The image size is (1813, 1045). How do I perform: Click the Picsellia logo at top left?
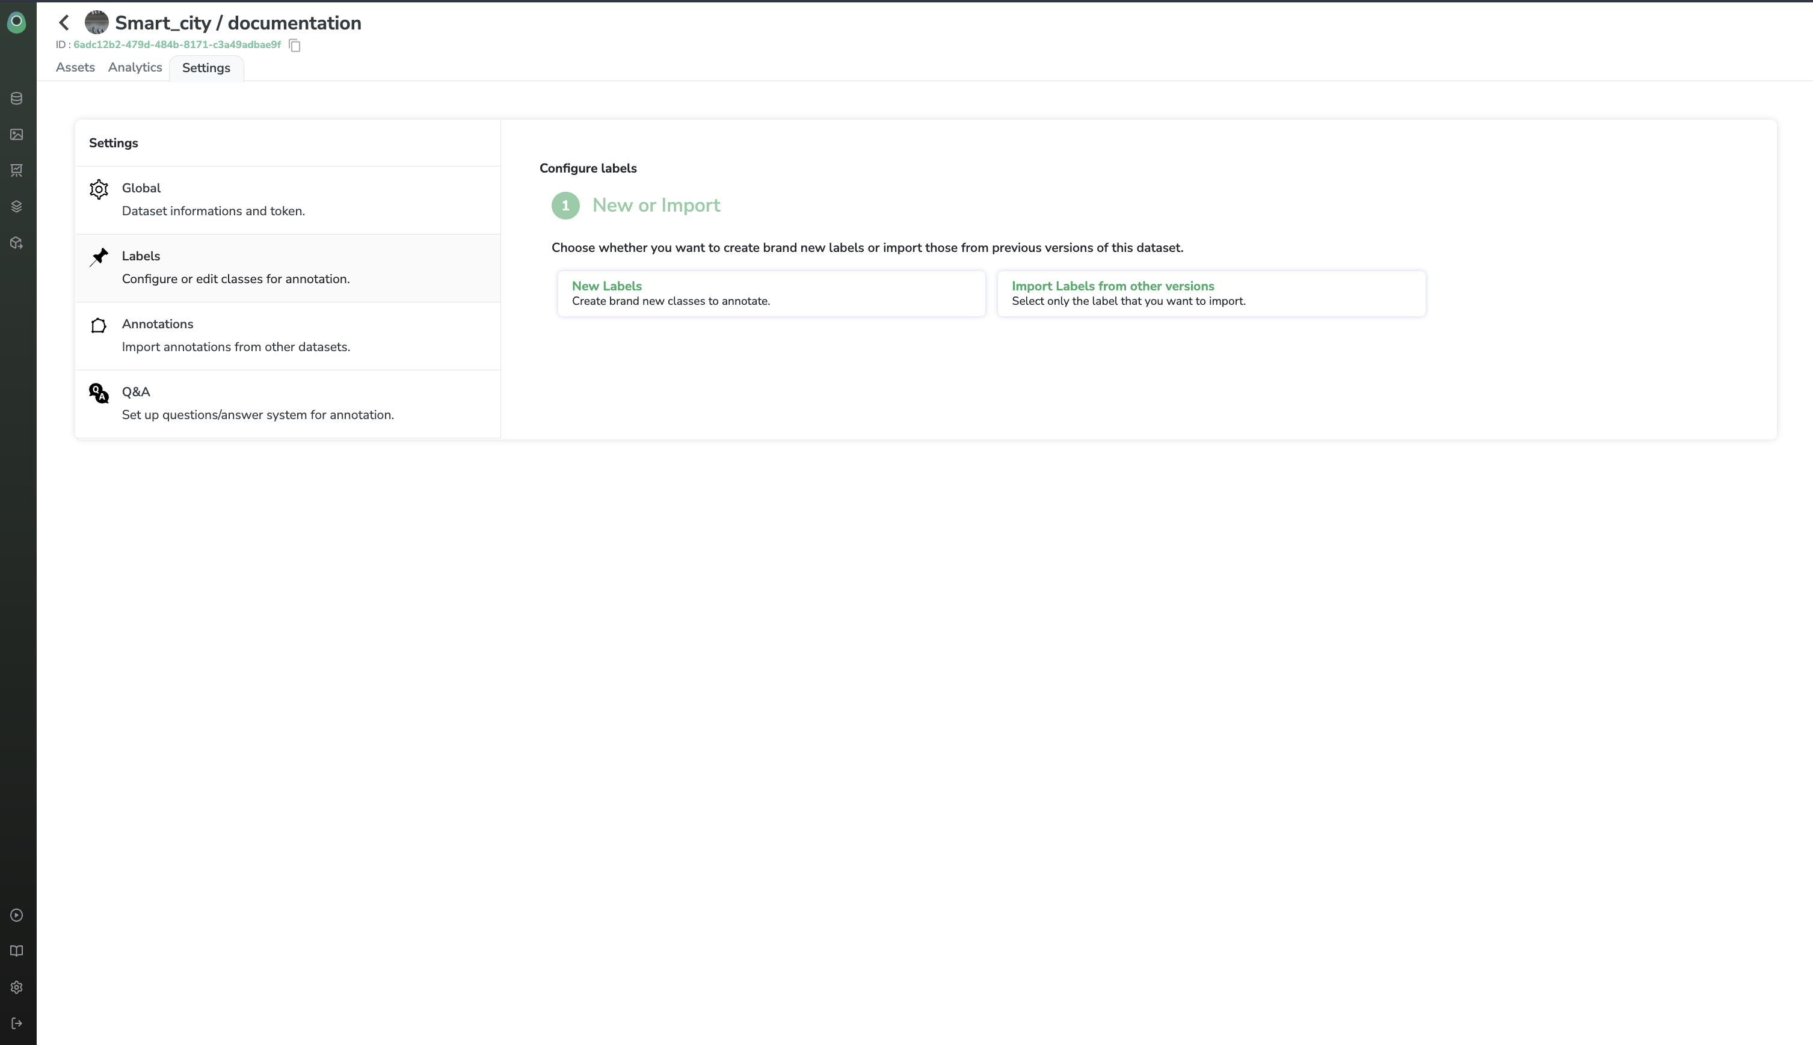coord(16,22)
